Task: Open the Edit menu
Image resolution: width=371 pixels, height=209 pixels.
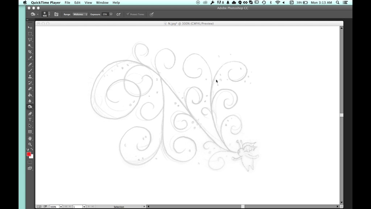Action: pos(78,3)
